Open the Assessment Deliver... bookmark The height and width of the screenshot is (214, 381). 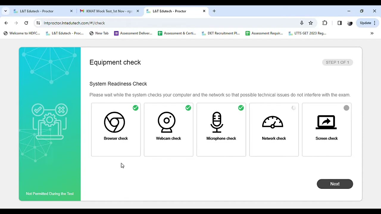click(133, 33)
